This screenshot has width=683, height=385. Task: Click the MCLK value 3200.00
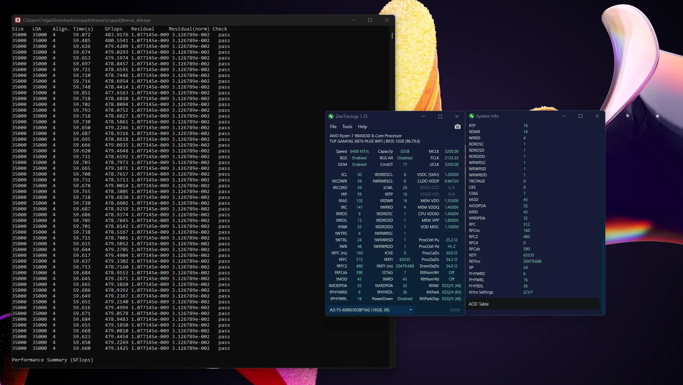[451, 151]
